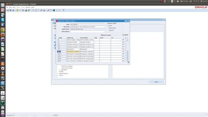Expand the Validation node in Navigator tree
Viewport: 208px width, 117px height.
click(59, 70)
